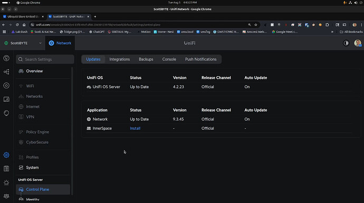Switch to the Push Notifications tab
Viewport: 364px width, 203px height.
click(200, 59)
